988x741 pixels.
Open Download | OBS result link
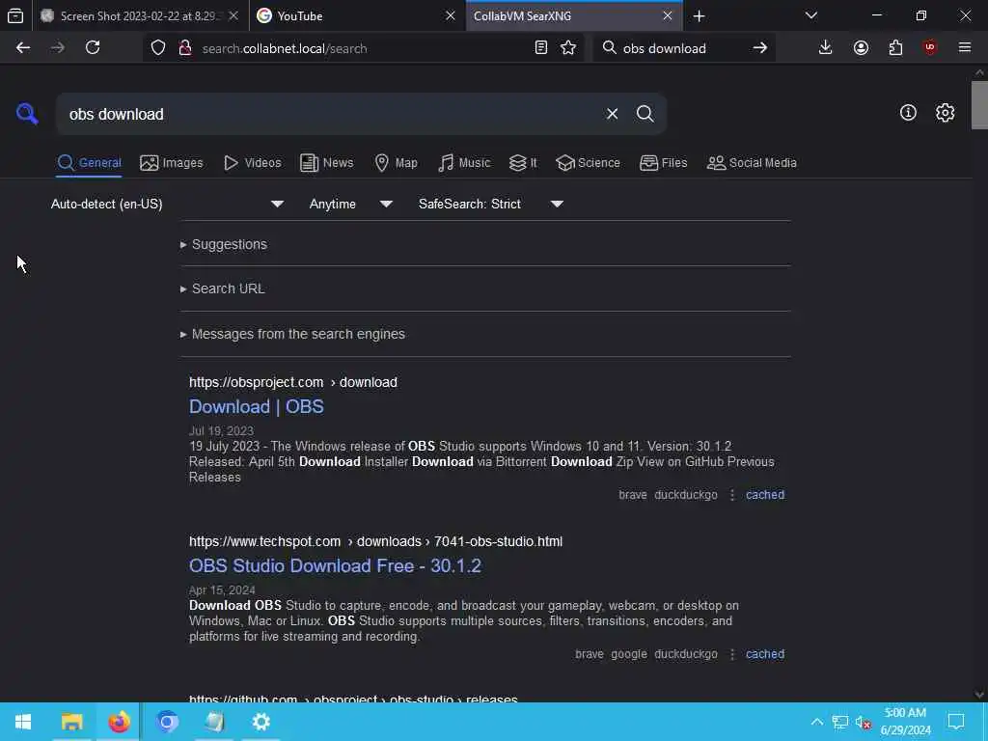pyautogui.click(x=257, y=406)
